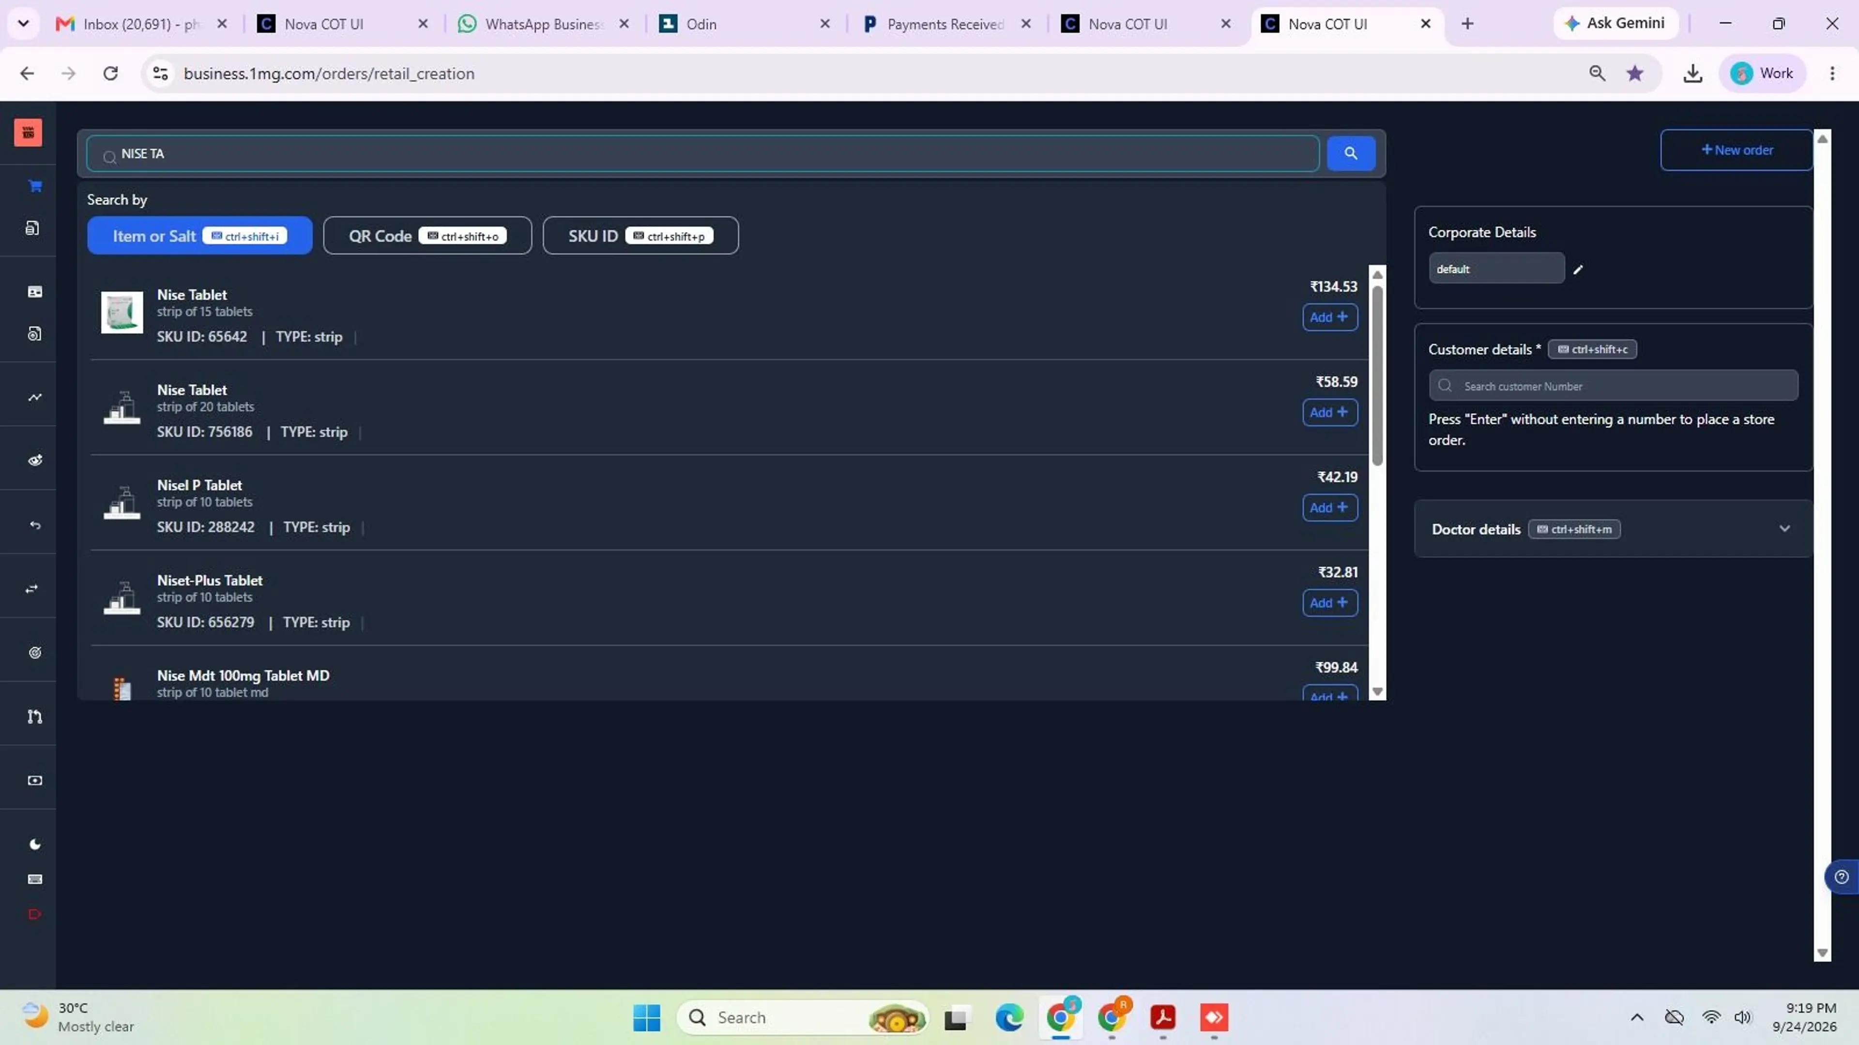Toggle dark mode moon icon
Image resolution: width=1859 pixels, height=1045 pixels.
pos(35,845)
